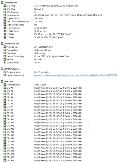This screenshot has height=163, width=118.
Task: Click the Multi CPU section icon
Action: coord(2,81)
